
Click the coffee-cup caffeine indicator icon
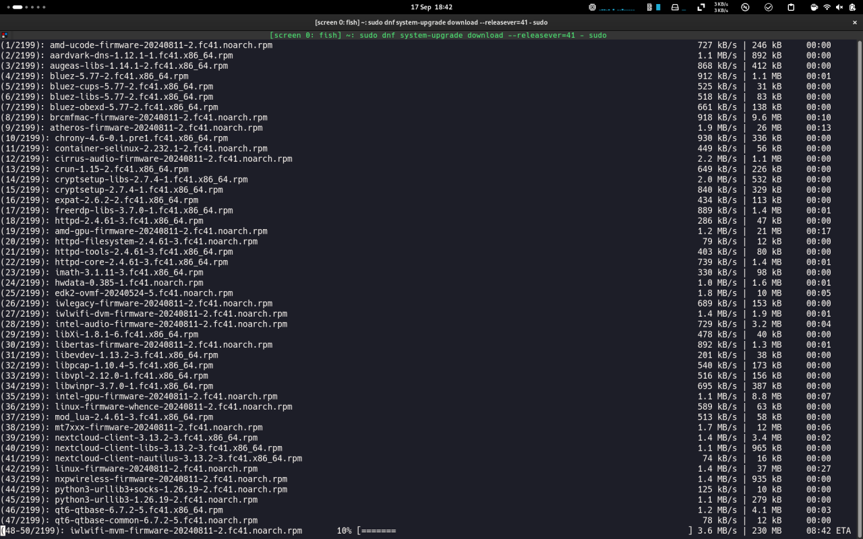pyautogui.click(x=814, y=7)
